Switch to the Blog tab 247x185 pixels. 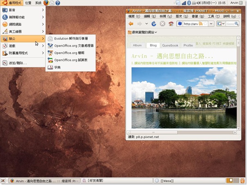[x=153, y=45]
